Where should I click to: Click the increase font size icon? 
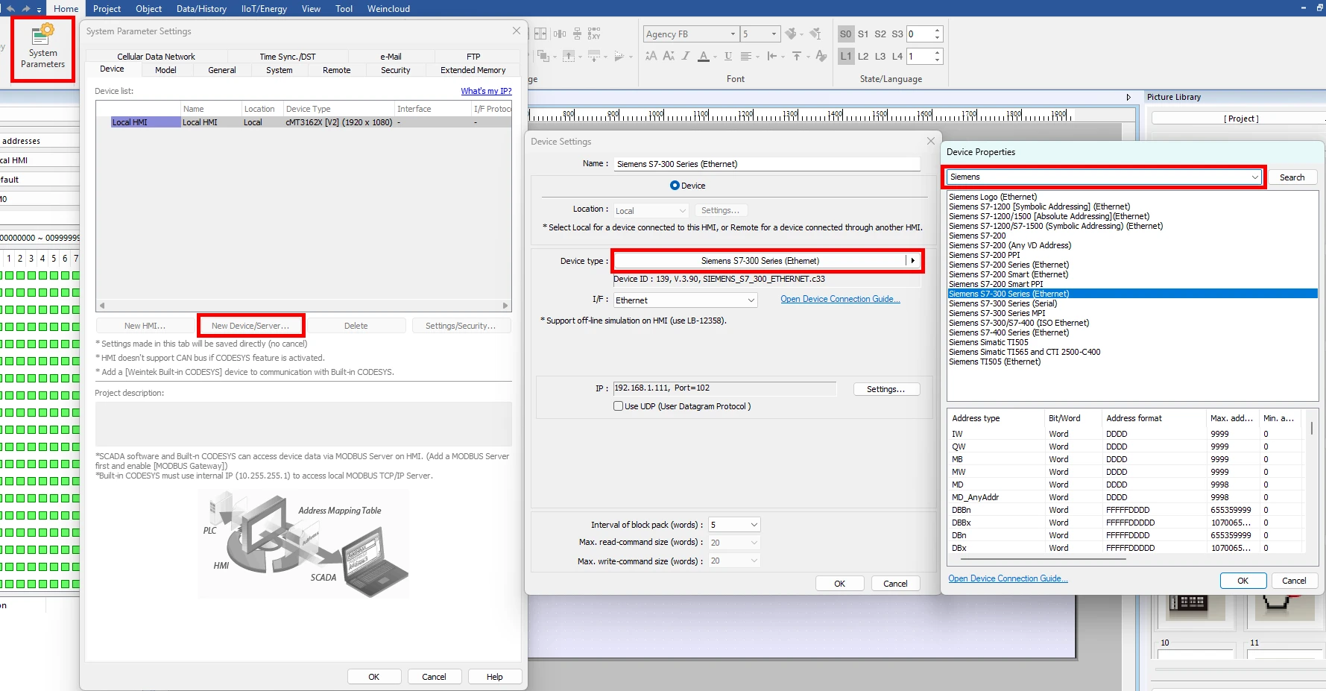click(651, 56)
